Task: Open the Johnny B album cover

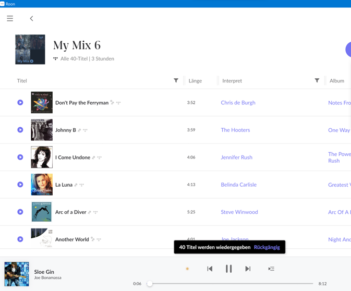Action: click(x=42, y=130)
